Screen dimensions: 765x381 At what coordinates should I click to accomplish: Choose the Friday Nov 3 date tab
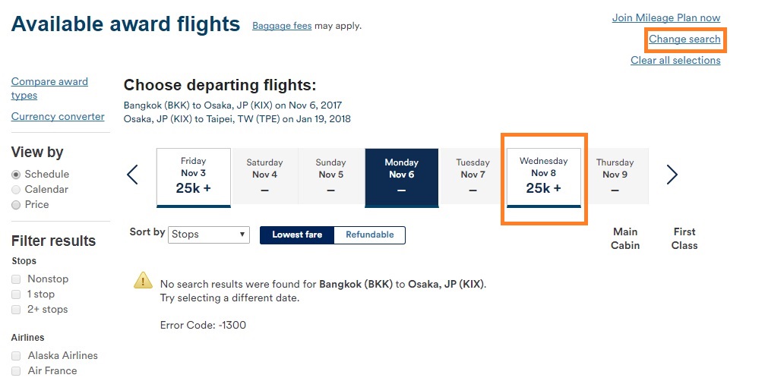[193, 178]
